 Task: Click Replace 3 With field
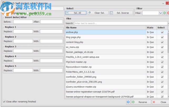pos(51,51)
